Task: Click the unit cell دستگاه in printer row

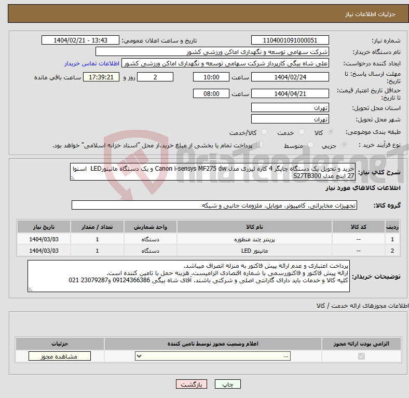Action: (x=151, y=239)
